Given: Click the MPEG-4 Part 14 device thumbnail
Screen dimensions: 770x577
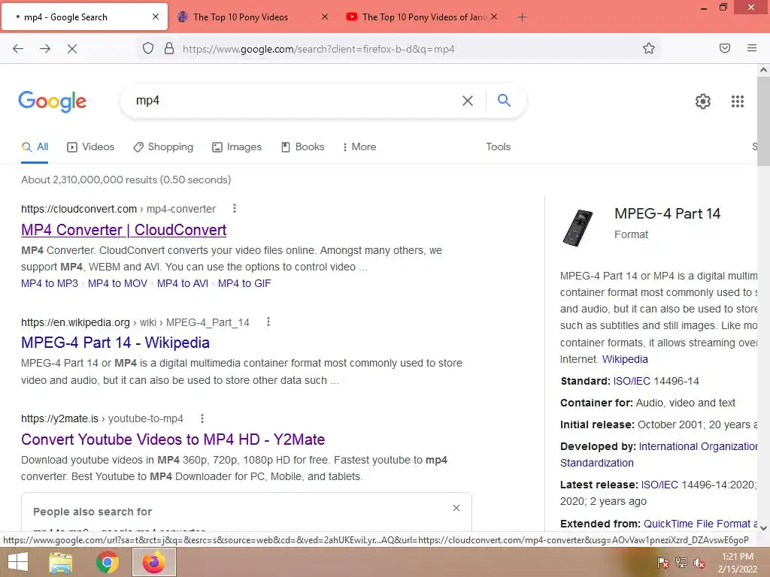Looking at the screenshot, I should coord(577,228).
